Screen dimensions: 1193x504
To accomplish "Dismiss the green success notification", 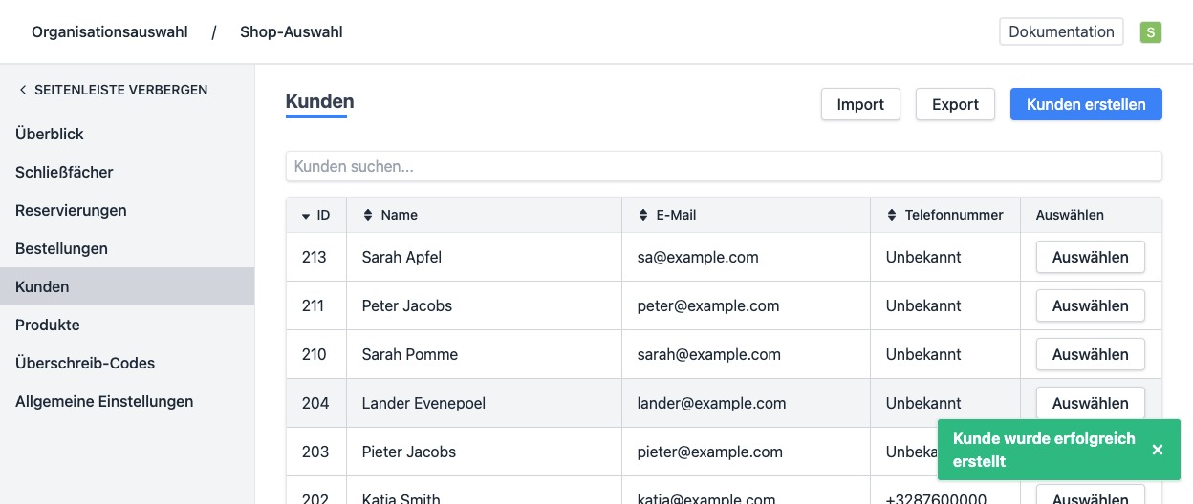I will coord(1157,450).
